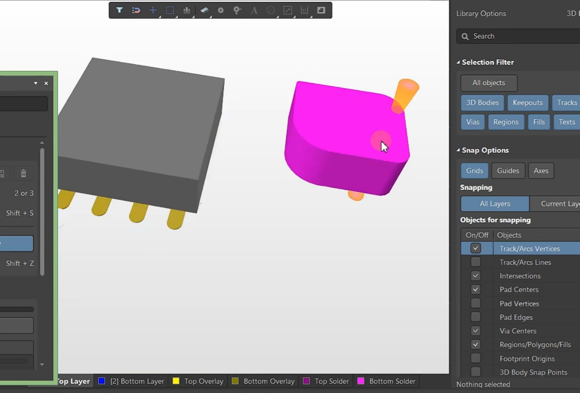Activate the selection marquee tool

click(x=169, y=10)
